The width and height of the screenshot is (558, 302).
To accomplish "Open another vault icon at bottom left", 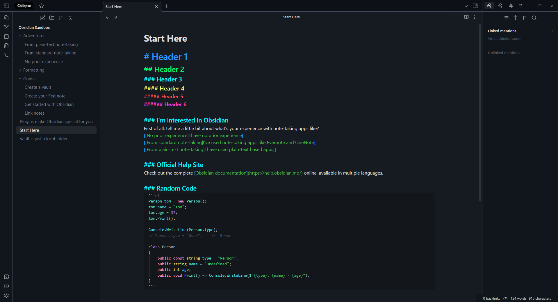I will point(6,277).
